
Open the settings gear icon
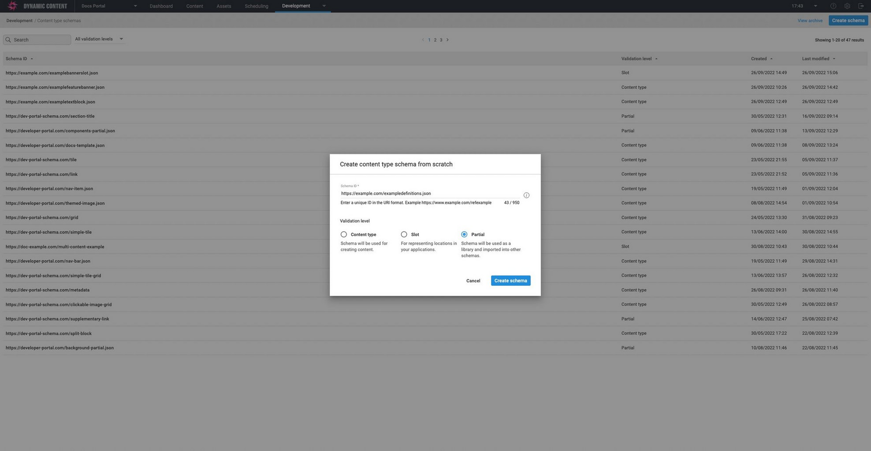pos(847,6)
